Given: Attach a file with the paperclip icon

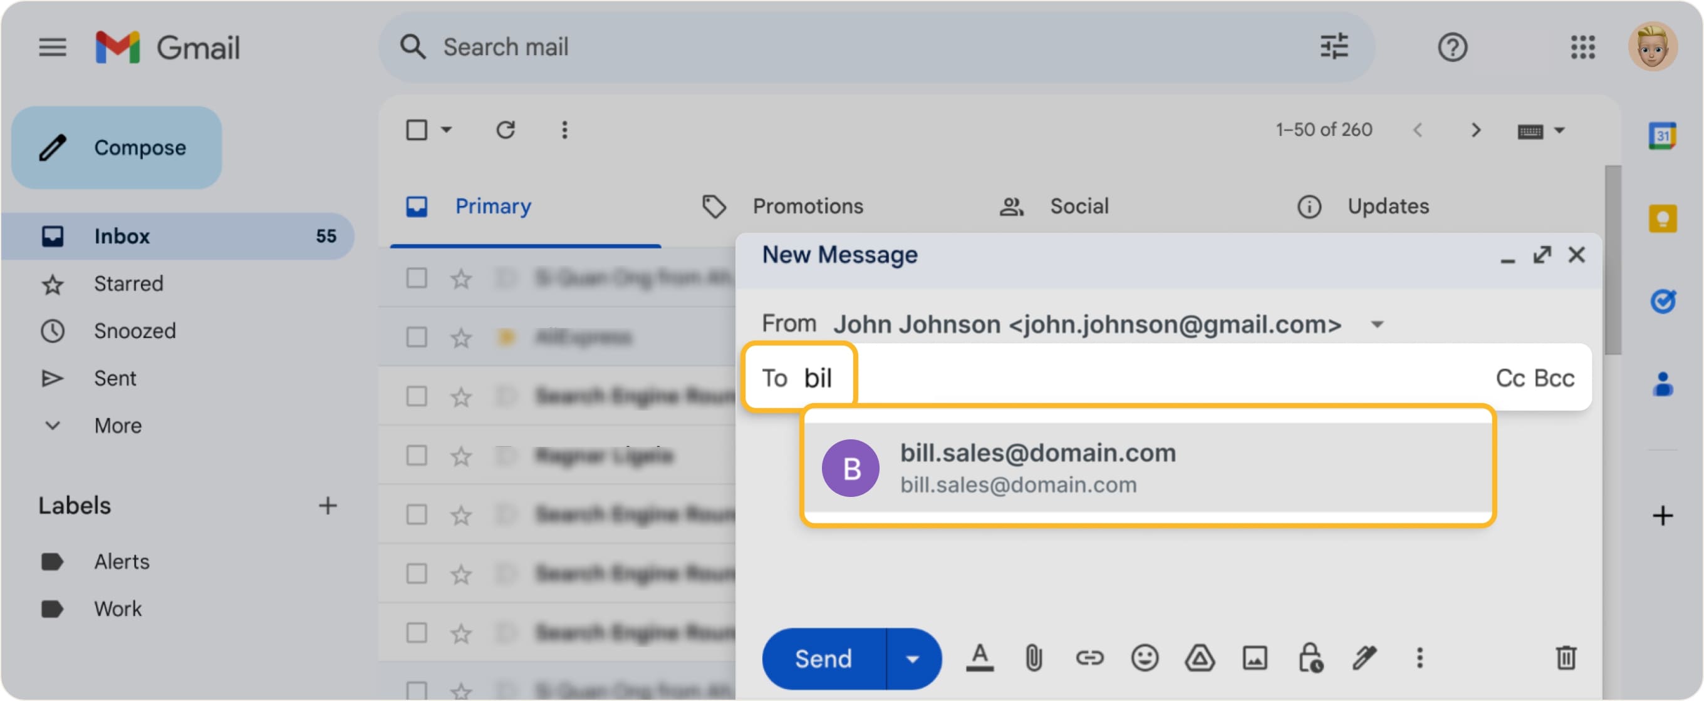Looking at the screenshot, I should [1034, 658].
